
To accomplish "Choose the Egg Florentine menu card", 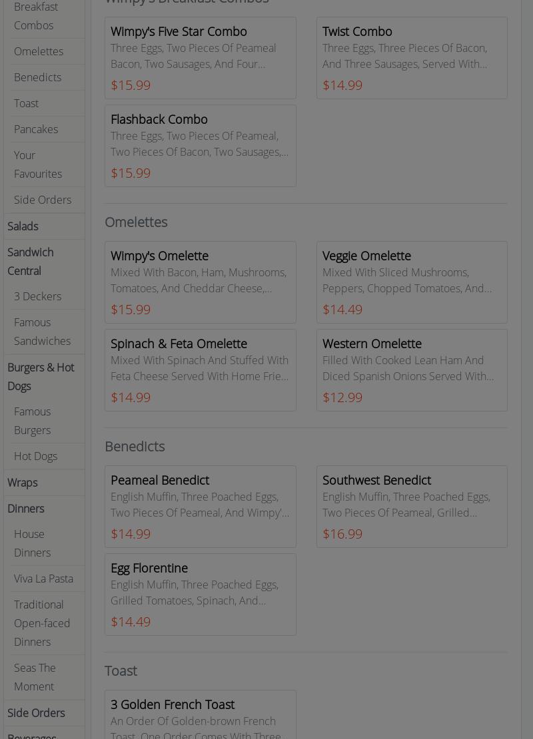I will click(x=200, y=595).
